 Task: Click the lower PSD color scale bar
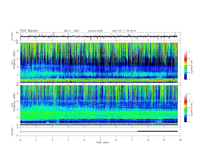pos(186,108)
